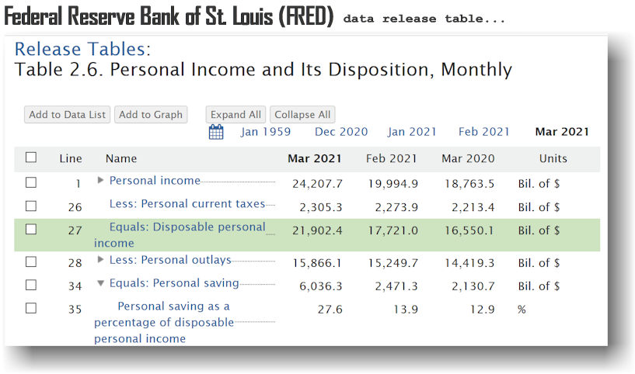Click line number 26 in the table
The width and height of the screenshot is (635, 374).
point(75,207)
